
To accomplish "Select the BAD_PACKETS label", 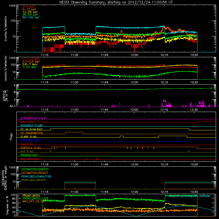I will (30, 159).
